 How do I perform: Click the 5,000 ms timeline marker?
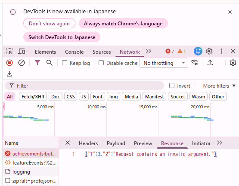point(45,107)
